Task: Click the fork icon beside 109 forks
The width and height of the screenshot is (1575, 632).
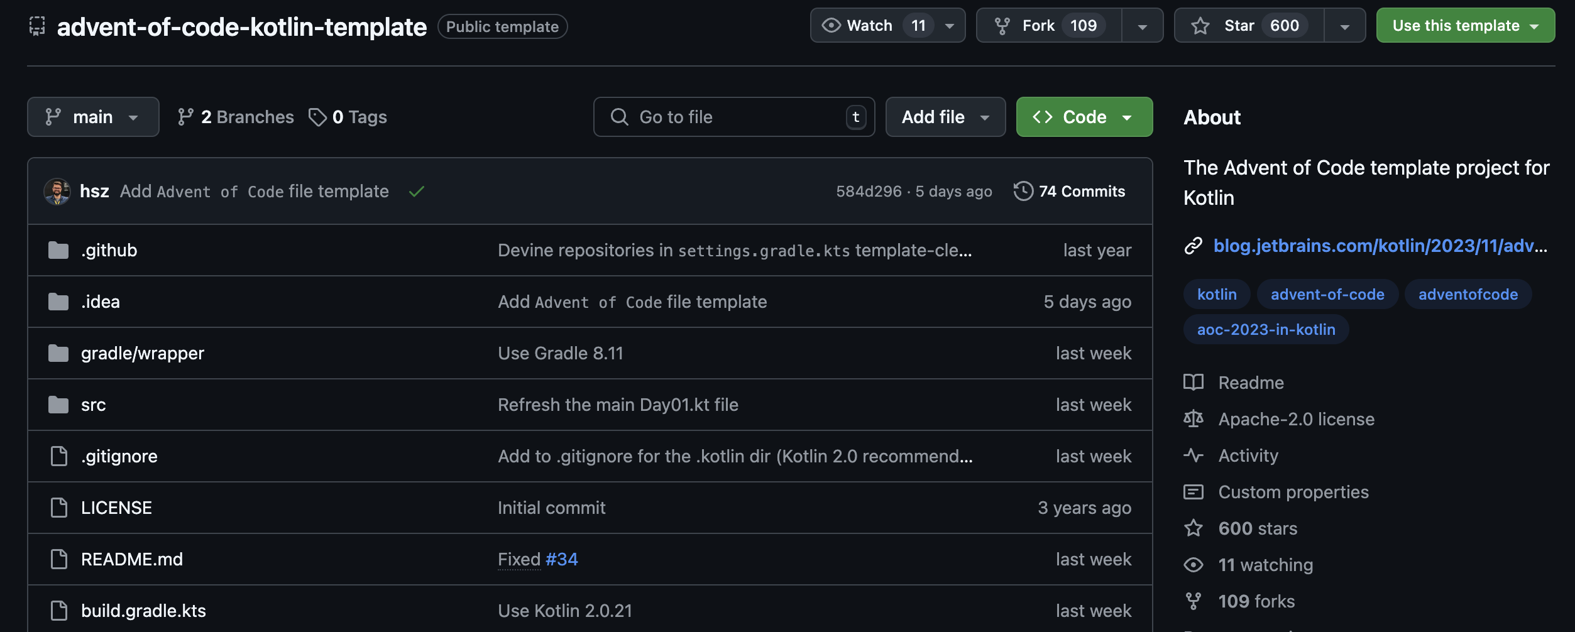Action: point(1193,601)
